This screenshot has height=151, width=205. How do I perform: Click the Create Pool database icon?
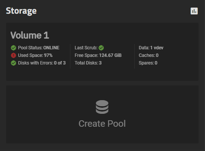(x=102, y=107)
